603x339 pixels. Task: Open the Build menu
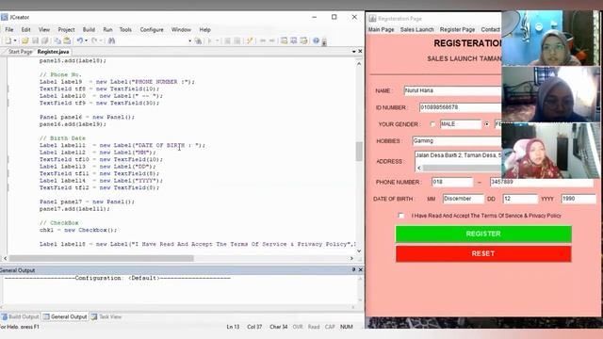click(x=89, y=29)
